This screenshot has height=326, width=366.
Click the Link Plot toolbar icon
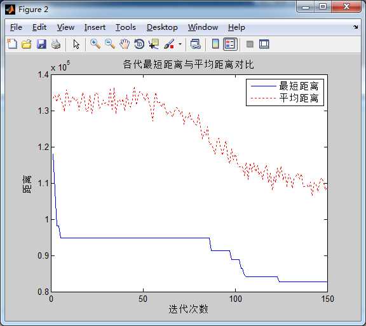[196, 44]
